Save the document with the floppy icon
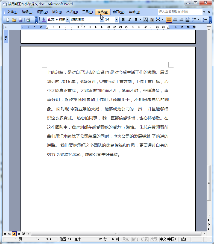 coord(20,20)
